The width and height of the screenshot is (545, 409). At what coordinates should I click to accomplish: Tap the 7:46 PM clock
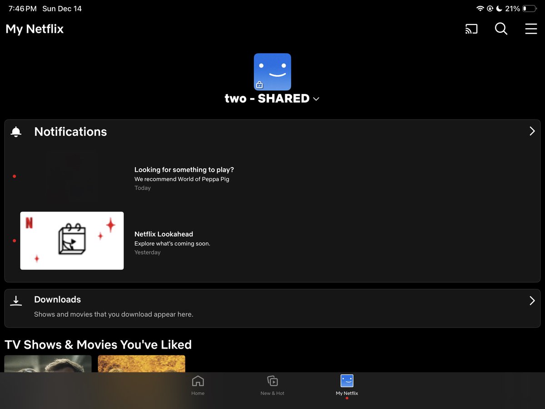23,9
